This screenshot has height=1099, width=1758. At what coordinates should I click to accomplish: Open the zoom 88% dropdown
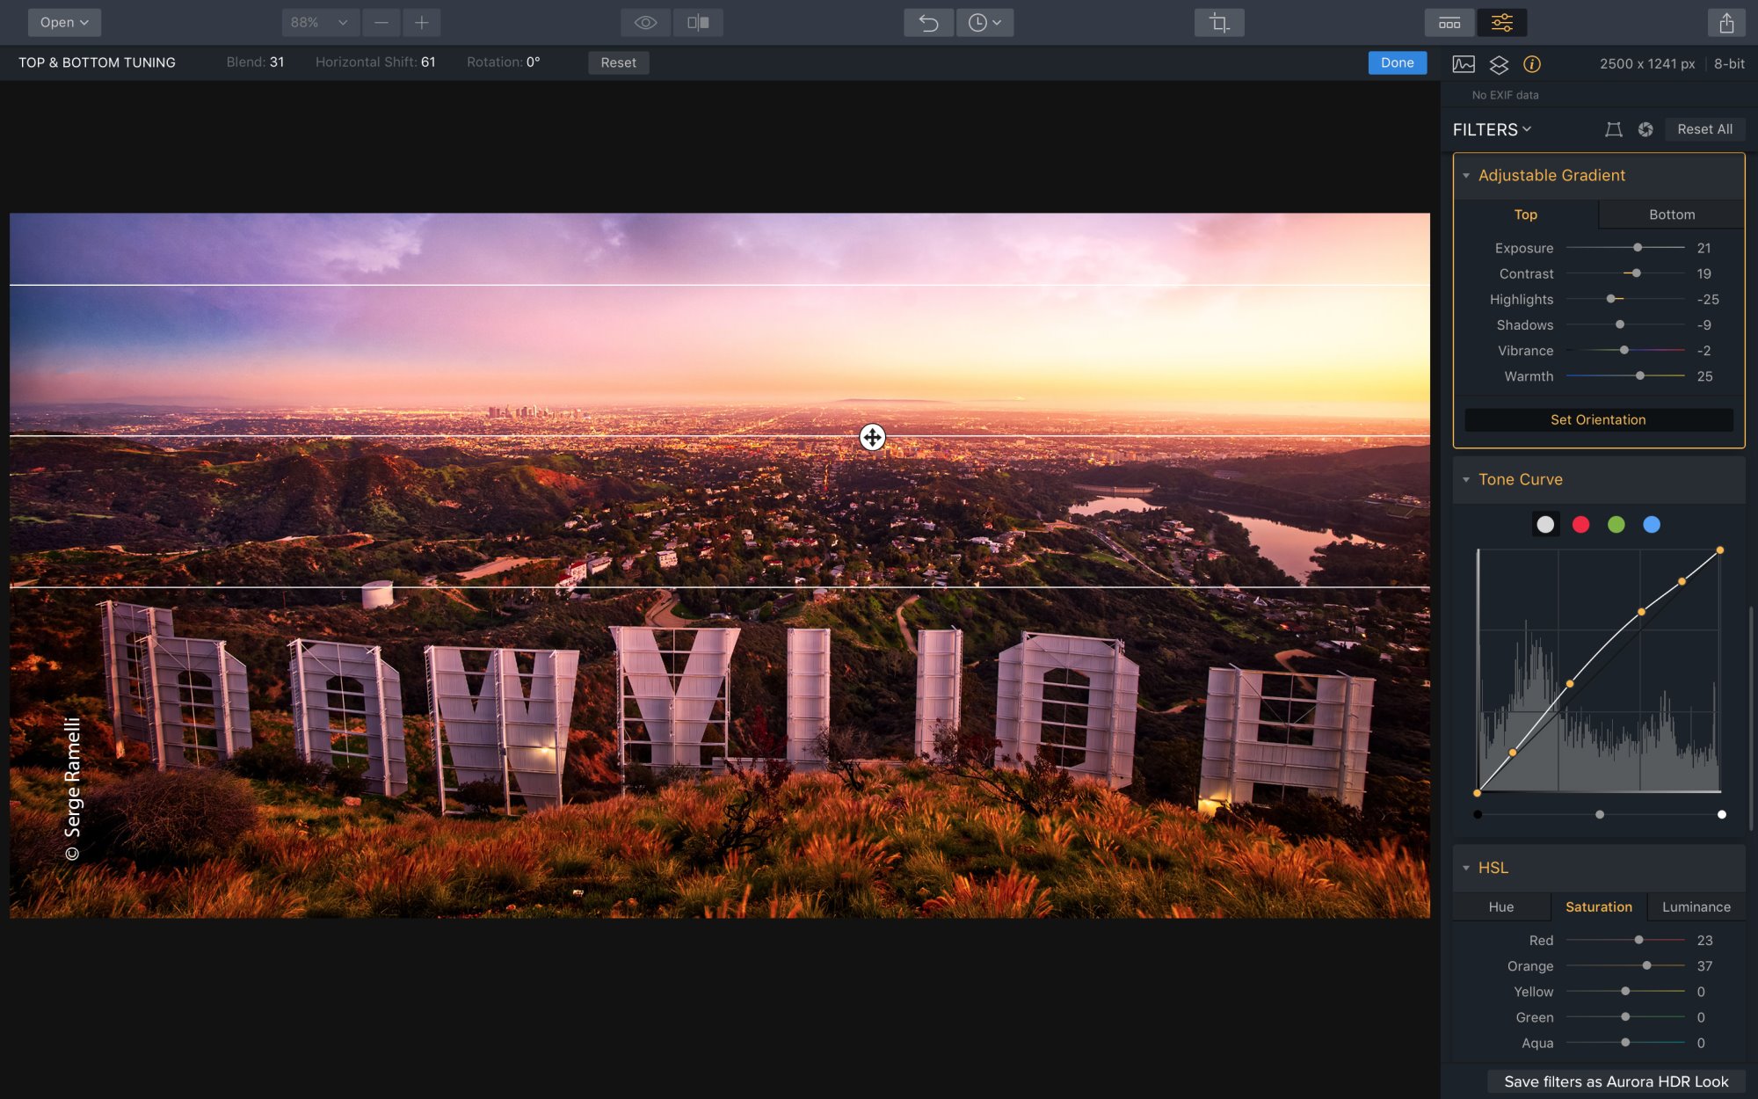[x=320, y=23]
